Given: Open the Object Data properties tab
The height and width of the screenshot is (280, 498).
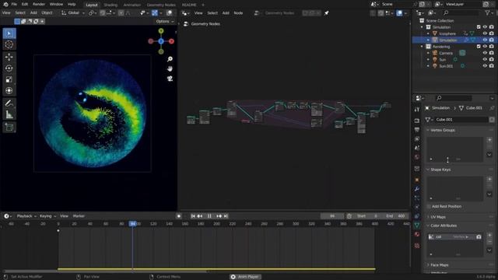Looking at the screenshot, I should pyautogui.click(x=417, y=225).
